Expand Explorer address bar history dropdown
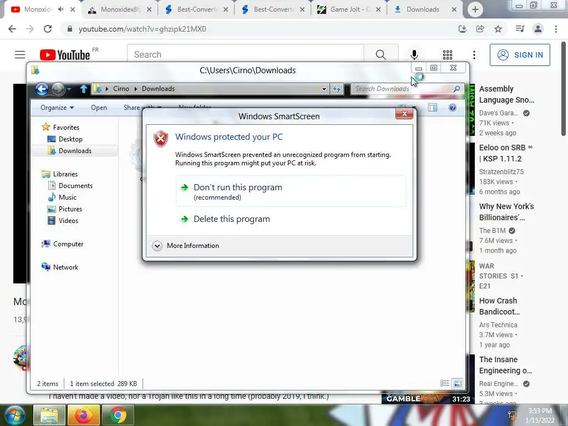 tap(324, 89)
